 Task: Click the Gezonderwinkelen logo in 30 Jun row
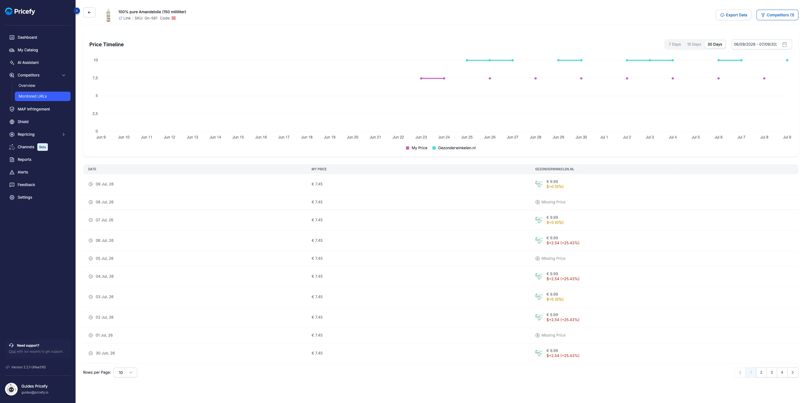539,353
